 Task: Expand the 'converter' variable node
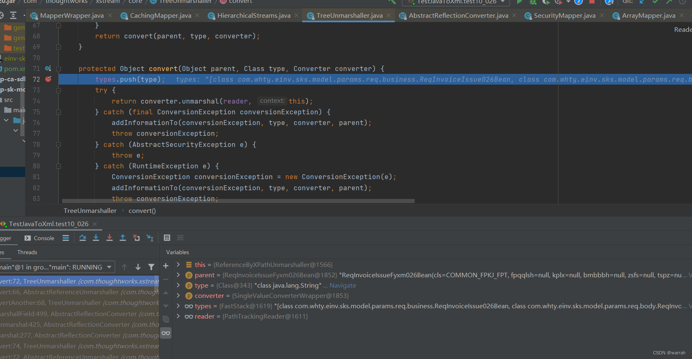(178, 295)
